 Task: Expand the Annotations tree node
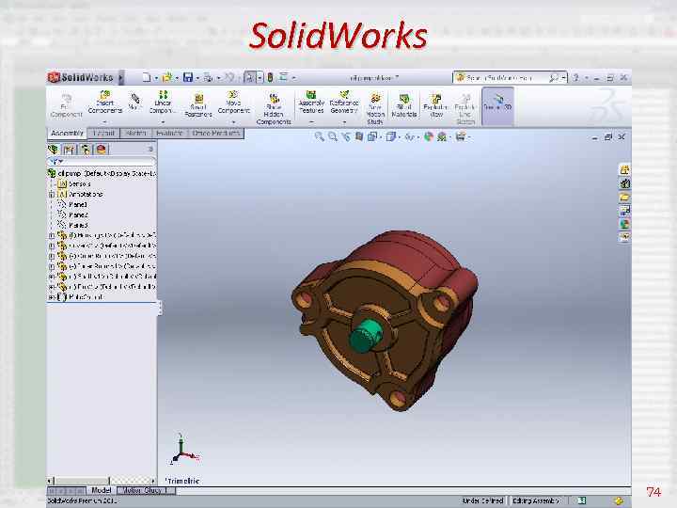[x=52, y=195]
